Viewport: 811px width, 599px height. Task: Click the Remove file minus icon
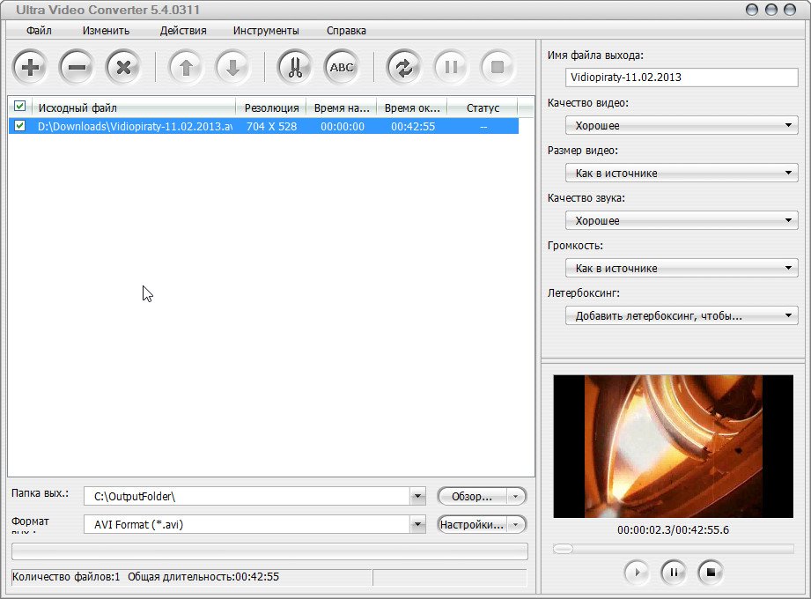point(77,67)
